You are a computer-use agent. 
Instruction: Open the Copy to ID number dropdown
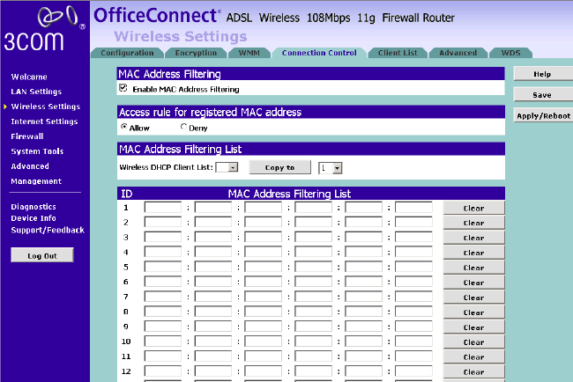[x=331, y=168]
